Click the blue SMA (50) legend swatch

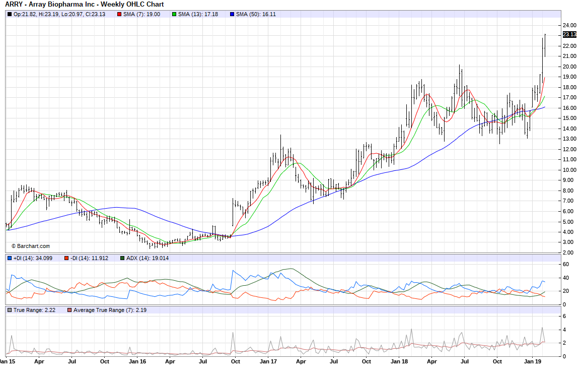tap(233, 15)
